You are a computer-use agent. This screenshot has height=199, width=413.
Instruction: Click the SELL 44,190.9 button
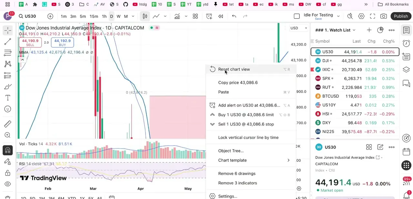pos(30,43)
